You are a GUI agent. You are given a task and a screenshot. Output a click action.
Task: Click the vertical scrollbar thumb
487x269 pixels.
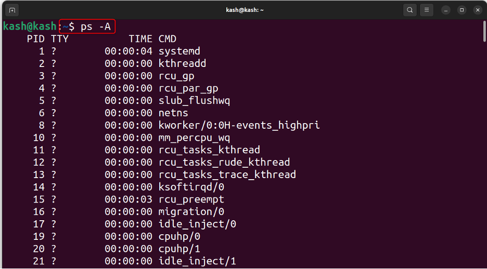pyautogui.click(x=484, y=31)
